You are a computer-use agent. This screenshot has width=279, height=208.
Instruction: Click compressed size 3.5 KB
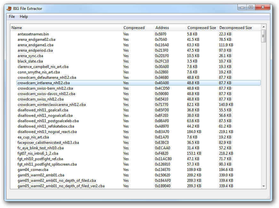(x=192, y=61)
